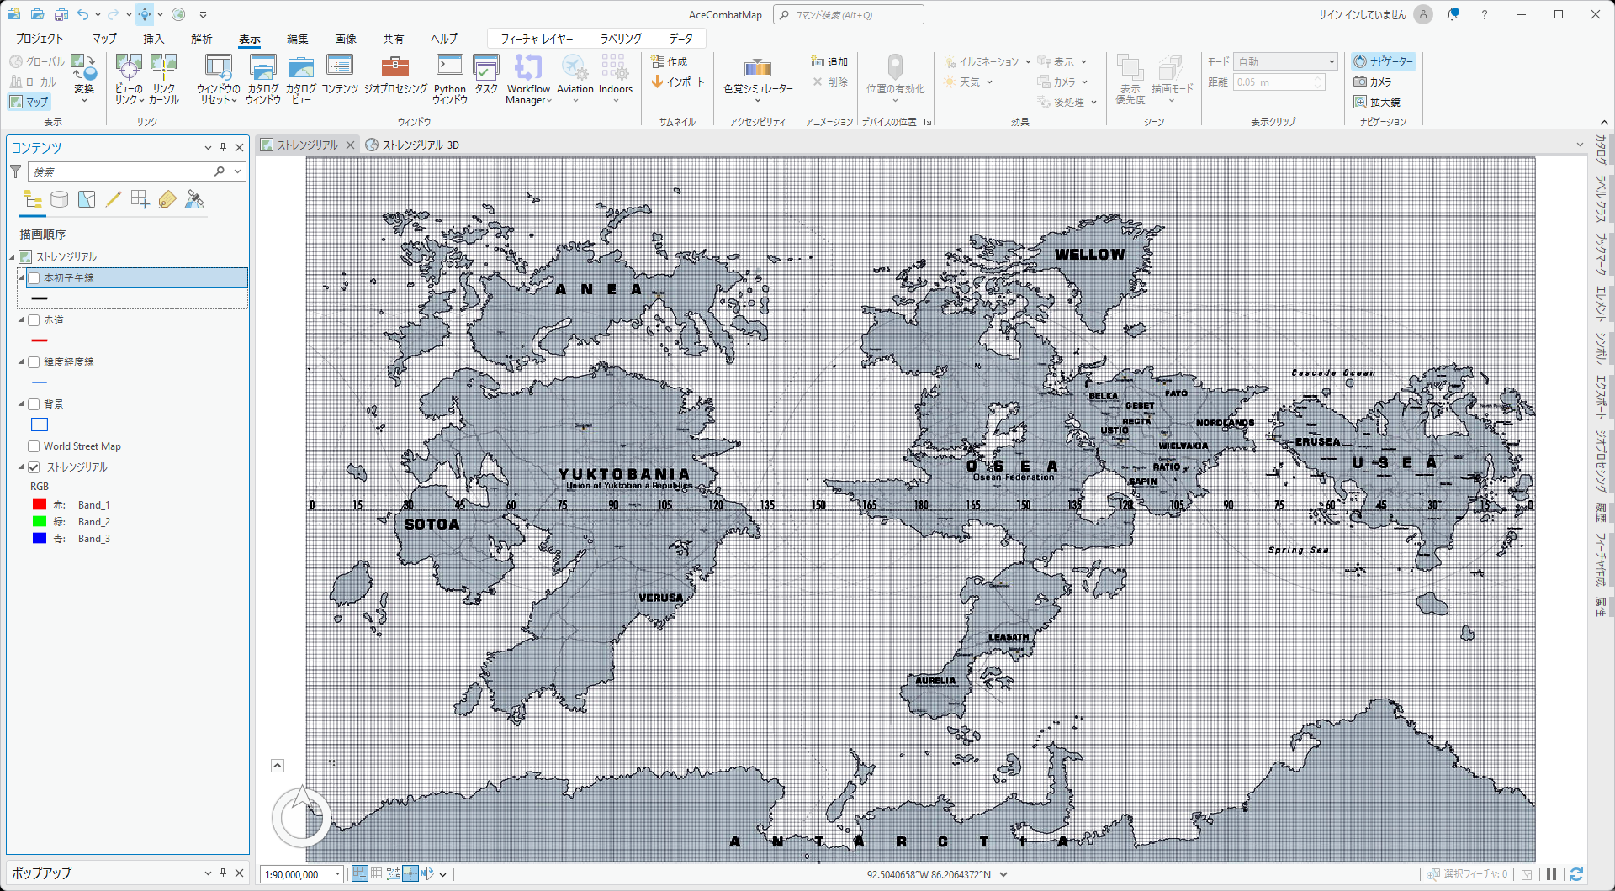This screenshot has height=891, width=1615.
Task: Collapse the ストレンジリアル raster layer legend
Action: point(22,467)
